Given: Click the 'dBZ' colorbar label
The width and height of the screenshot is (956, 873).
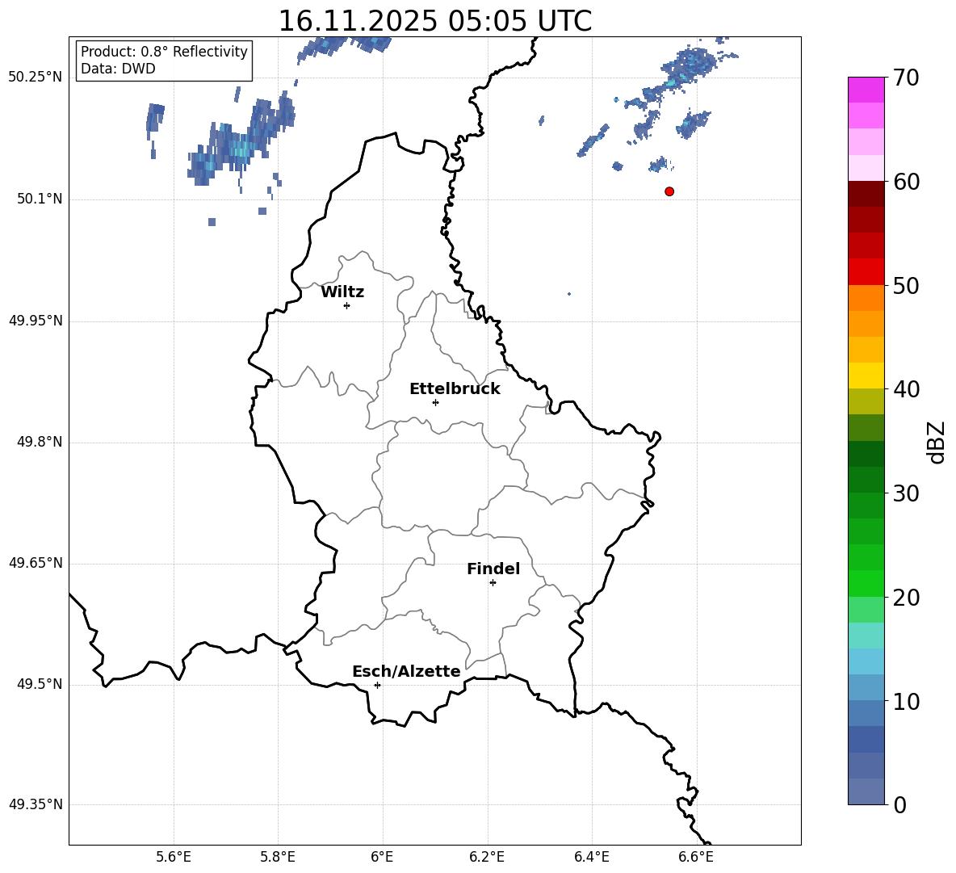Looking at the screenshot, I should click(937, 443).
